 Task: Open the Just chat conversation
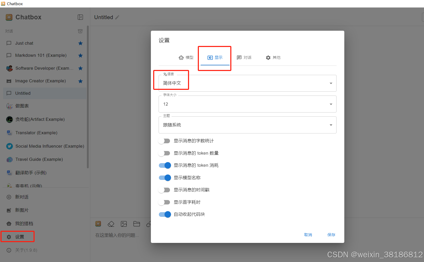click(45, 43)
